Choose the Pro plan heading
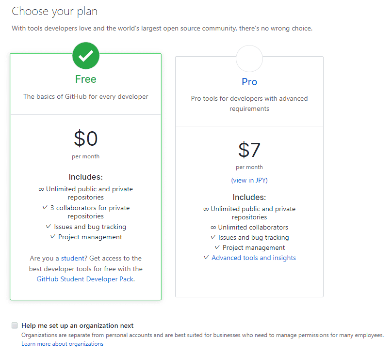The image size is (392, 353). coord(249,82)
